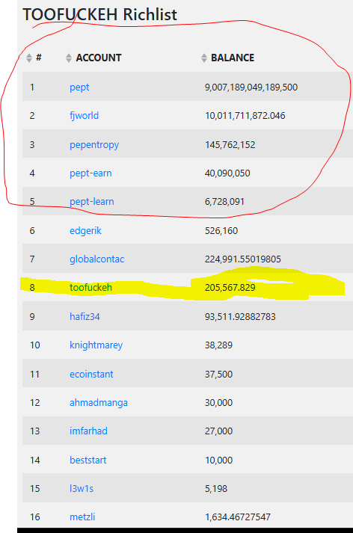Select balance 93,511.92882783
This screenshot has width=353, height=533.
pos(240,317)
